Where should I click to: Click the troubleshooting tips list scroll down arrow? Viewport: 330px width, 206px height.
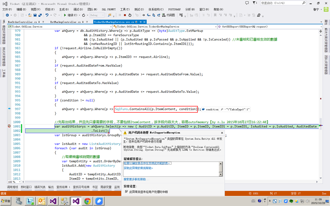pyautogui.click(x=221, y=174)
